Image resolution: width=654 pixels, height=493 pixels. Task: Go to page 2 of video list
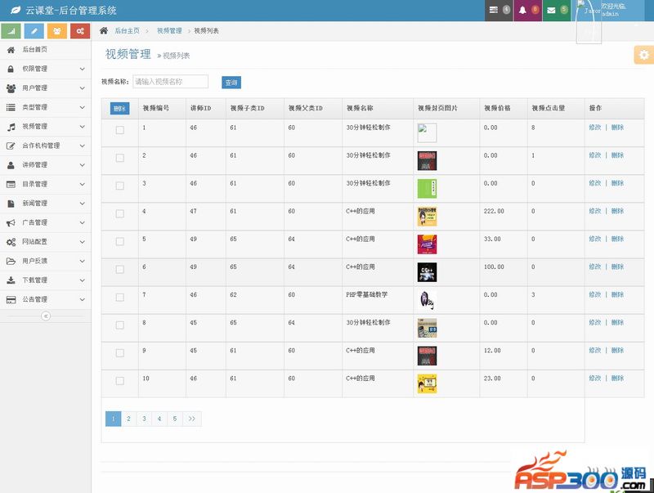(128, 419)
